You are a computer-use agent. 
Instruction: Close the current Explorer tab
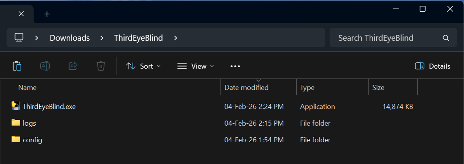(21, 14)
